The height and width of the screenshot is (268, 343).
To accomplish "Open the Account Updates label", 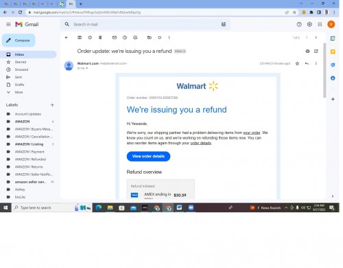I will [x=28, y=114].
